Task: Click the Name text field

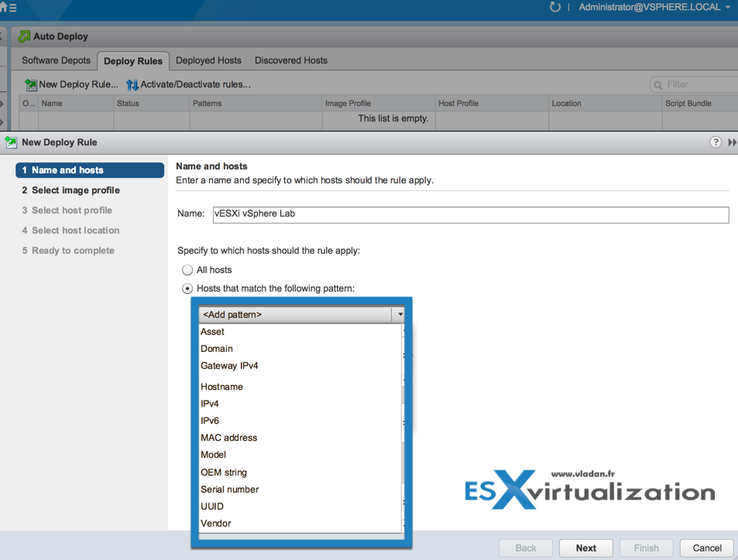Action: coord(471,214)
